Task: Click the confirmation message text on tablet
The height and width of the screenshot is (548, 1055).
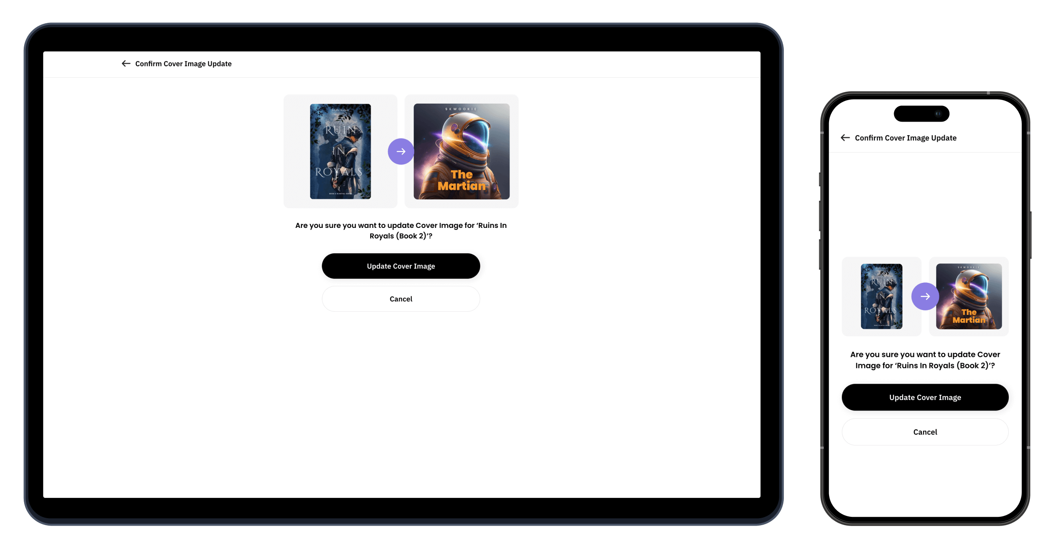Action: pos(401,230)
